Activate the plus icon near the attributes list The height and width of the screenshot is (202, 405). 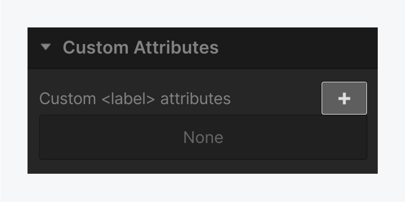point(344,98)
